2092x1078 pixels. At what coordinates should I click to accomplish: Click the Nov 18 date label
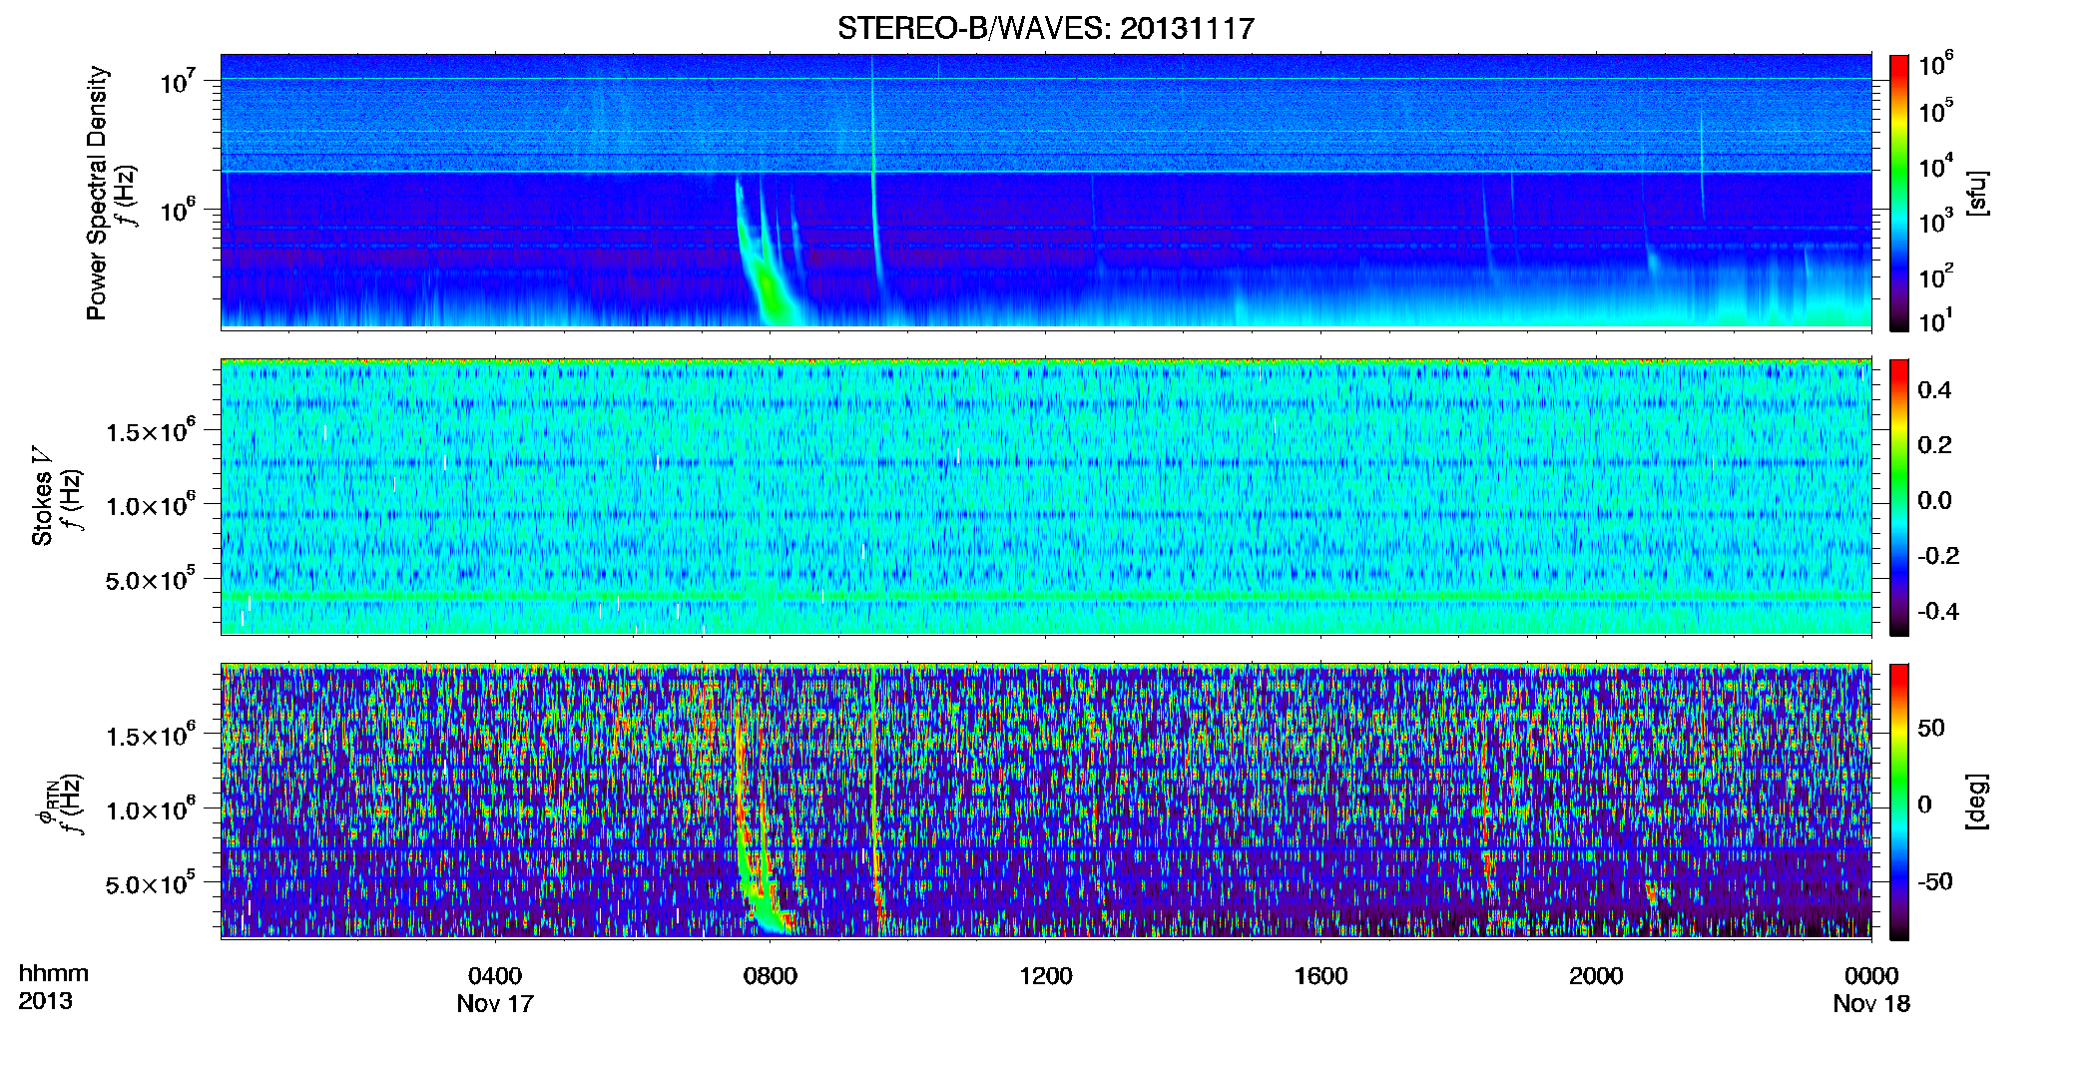click(1871, 1003)
